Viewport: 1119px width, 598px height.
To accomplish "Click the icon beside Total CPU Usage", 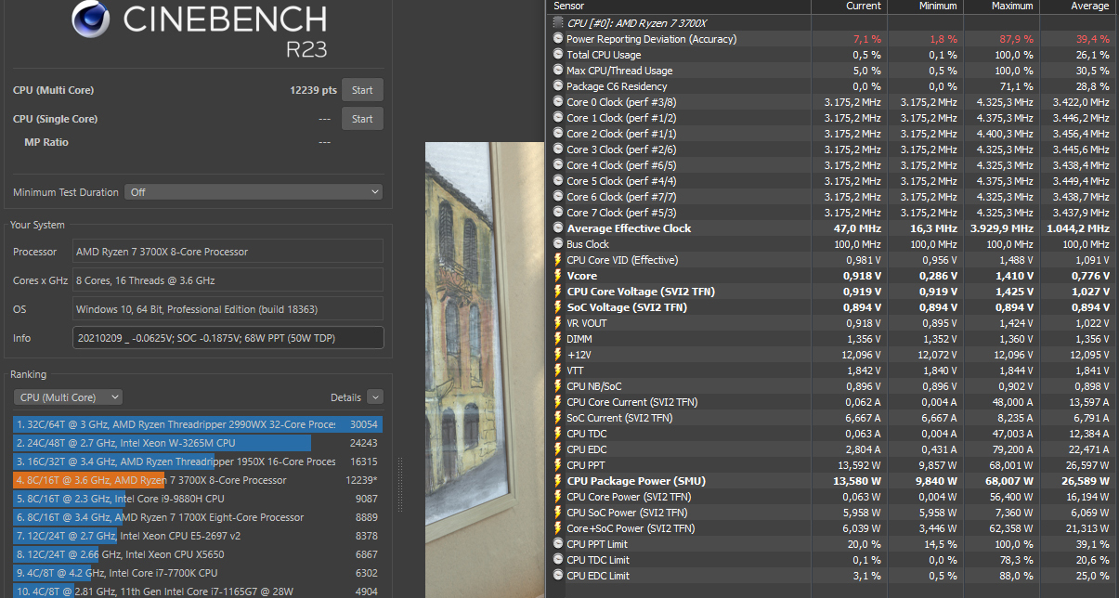I will pyautogui.click(x=558, y=55).
